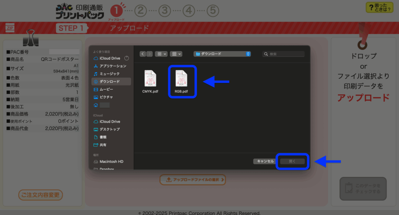The width and height of the screenshot is (399, 215).
Task: Open ピクチャ folder in sidebar
Action: pyautogui.click(x=106, y=97)
